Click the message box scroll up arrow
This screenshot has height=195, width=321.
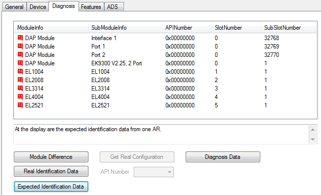(x=313, y=130)
